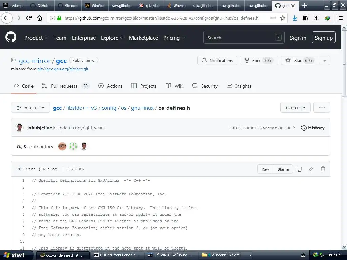The image size is (347, 260).
Task: Click the Go to file button
Action: 295,108
